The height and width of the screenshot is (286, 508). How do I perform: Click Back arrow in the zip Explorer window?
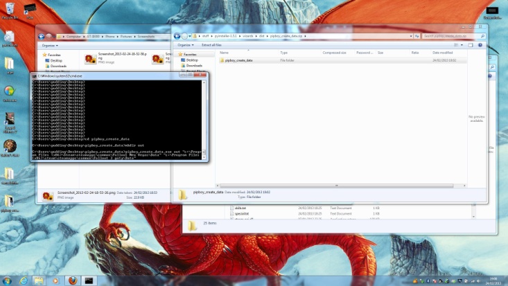point(177,36)
